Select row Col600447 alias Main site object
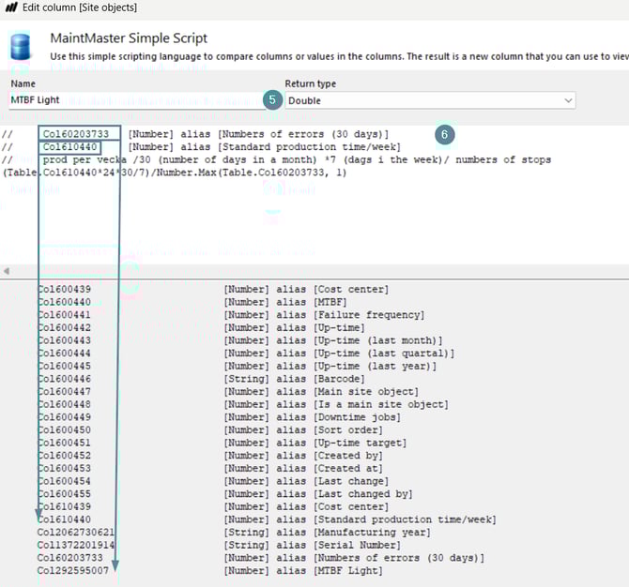The height and width of the screenshot is (587, 629). [228, 392]
